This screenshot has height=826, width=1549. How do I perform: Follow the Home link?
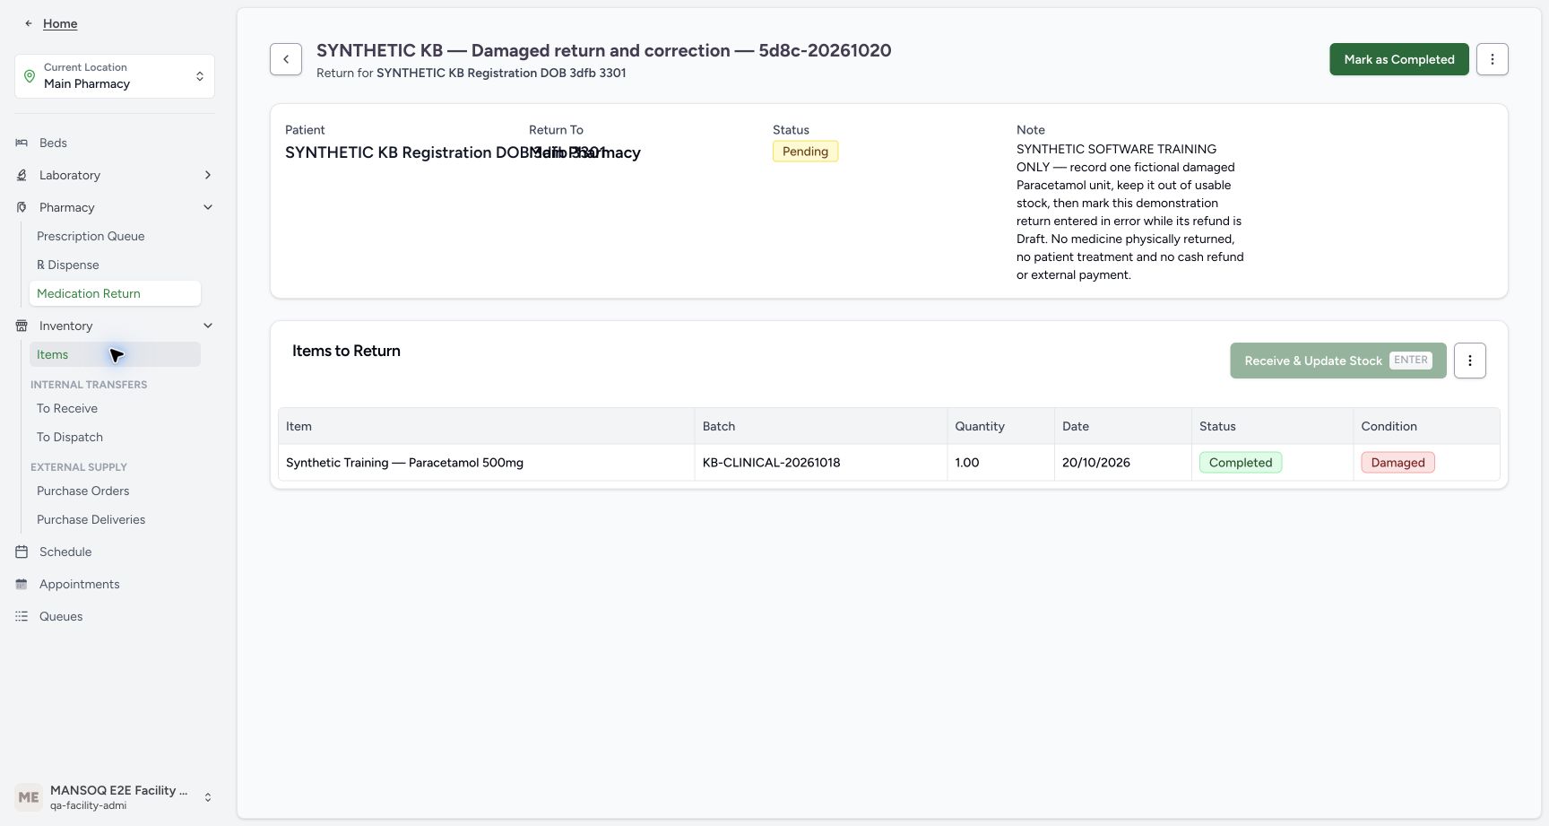[x=60, y=23]
